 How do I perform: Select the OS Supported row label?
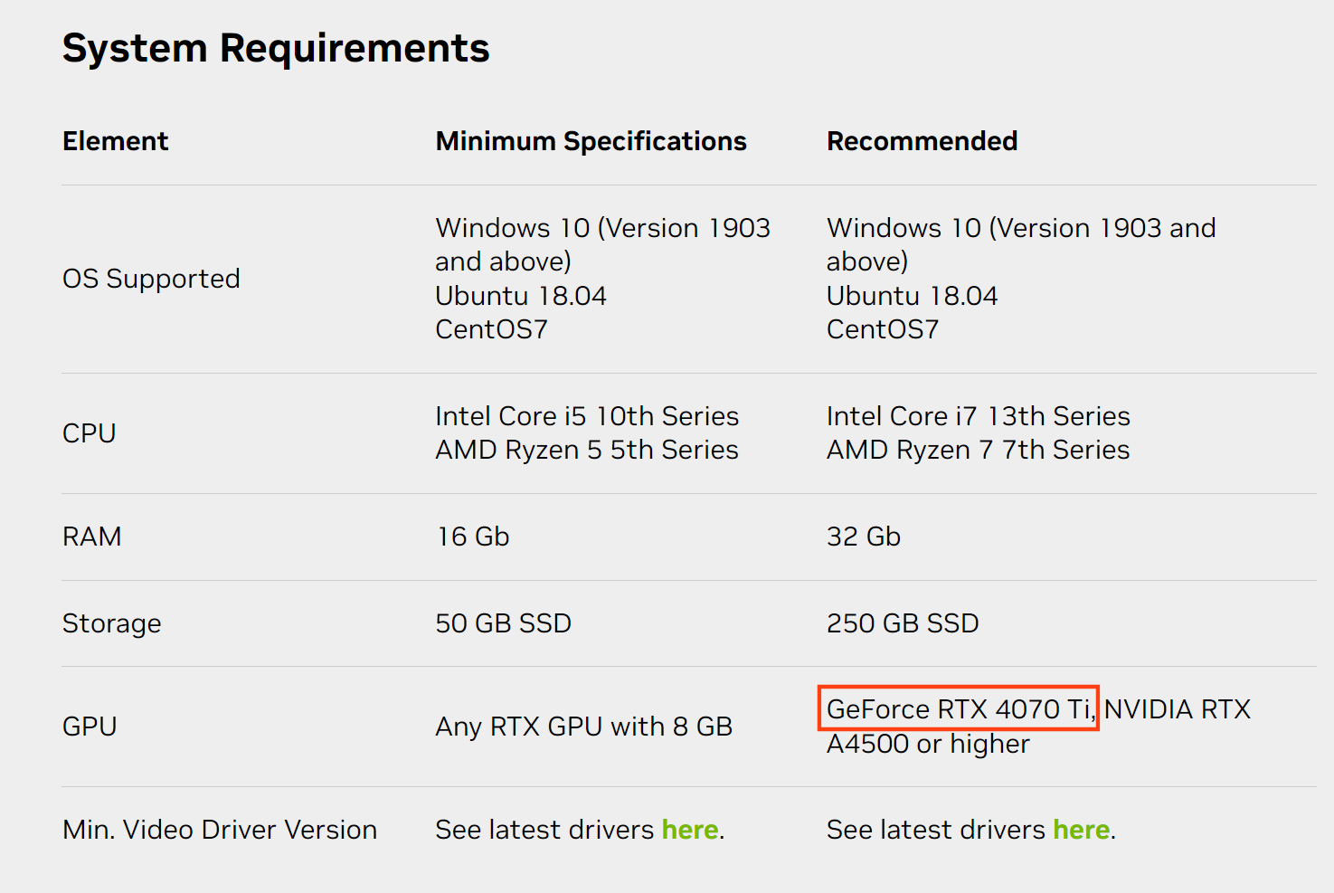151,279
